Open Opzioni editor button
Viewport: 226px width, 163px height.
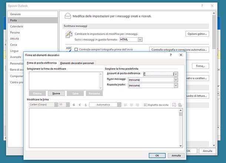[197, 34]
